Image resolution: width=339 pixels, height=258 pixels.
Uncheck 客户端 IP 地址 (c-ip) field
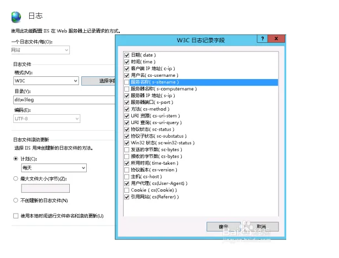pos(127,69)
